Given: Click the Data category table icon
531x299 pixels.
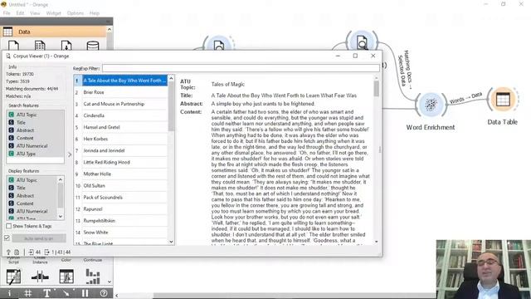Looking at the screenshot, I should pos(7,32).
